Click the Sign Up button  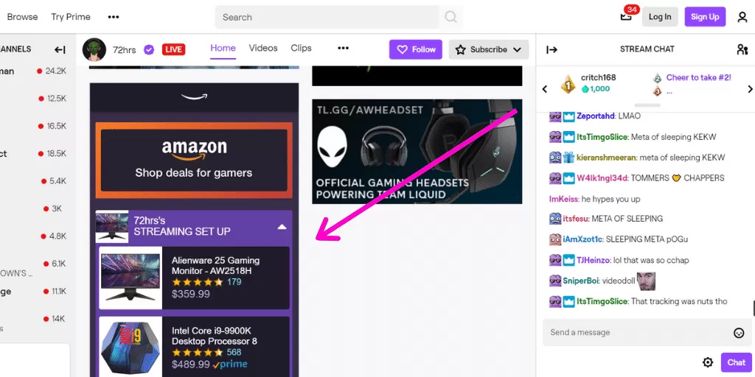point(705,17)
